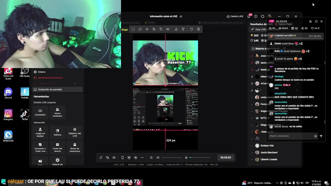This screenshot has height=186, width=331.
Task: Open Objetivo del LIVE tool
Action: click(x=75, y=132)
